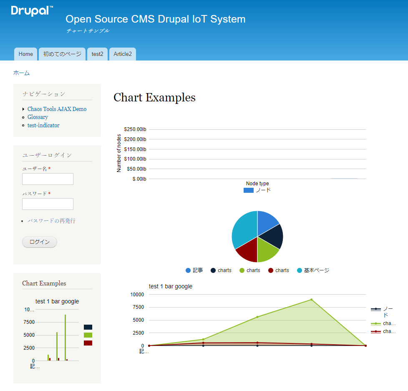Click the Node type axis title
The width and height of the screenshot is (408, 391).
(x=257, y=184)
